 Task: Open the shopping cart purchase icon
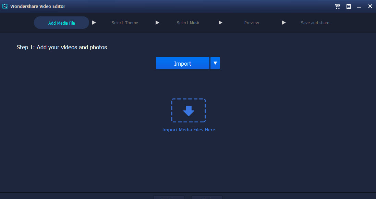click(x=338, y=6)
